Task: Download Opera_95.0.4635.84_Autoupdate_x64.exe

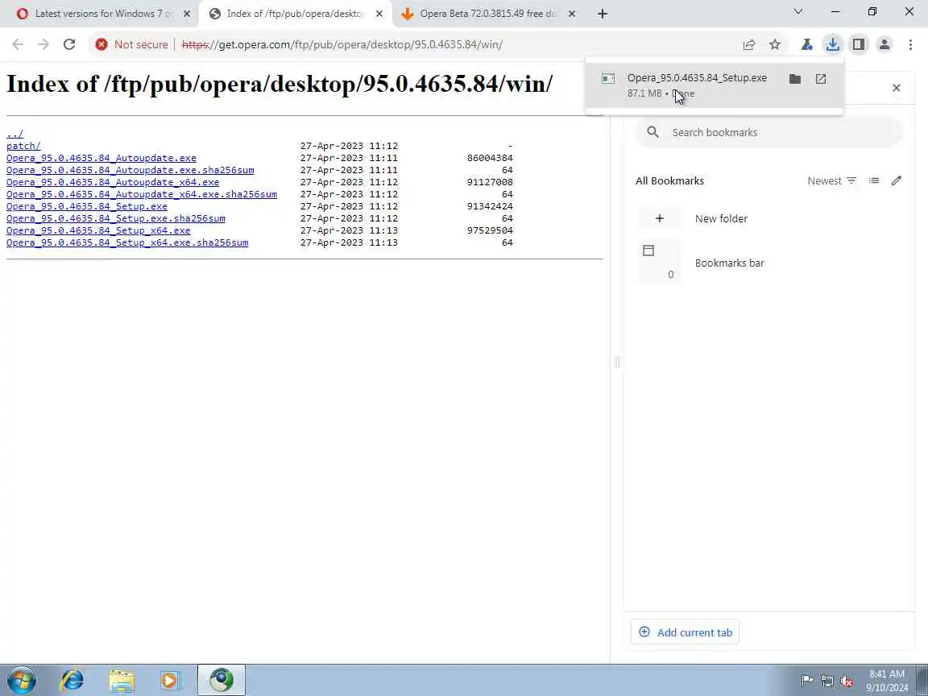Action: click(113, 182)
